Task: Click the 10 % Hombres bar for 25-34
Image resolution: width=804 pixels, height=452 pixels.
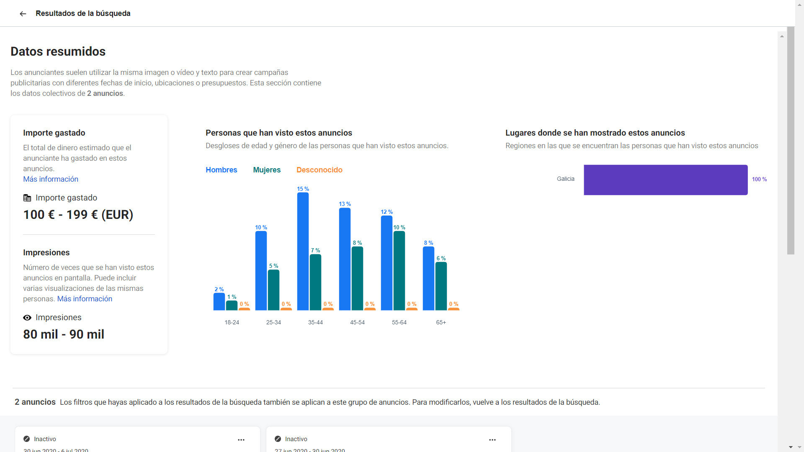Action: pyautogui.click(x=261, y=270)
